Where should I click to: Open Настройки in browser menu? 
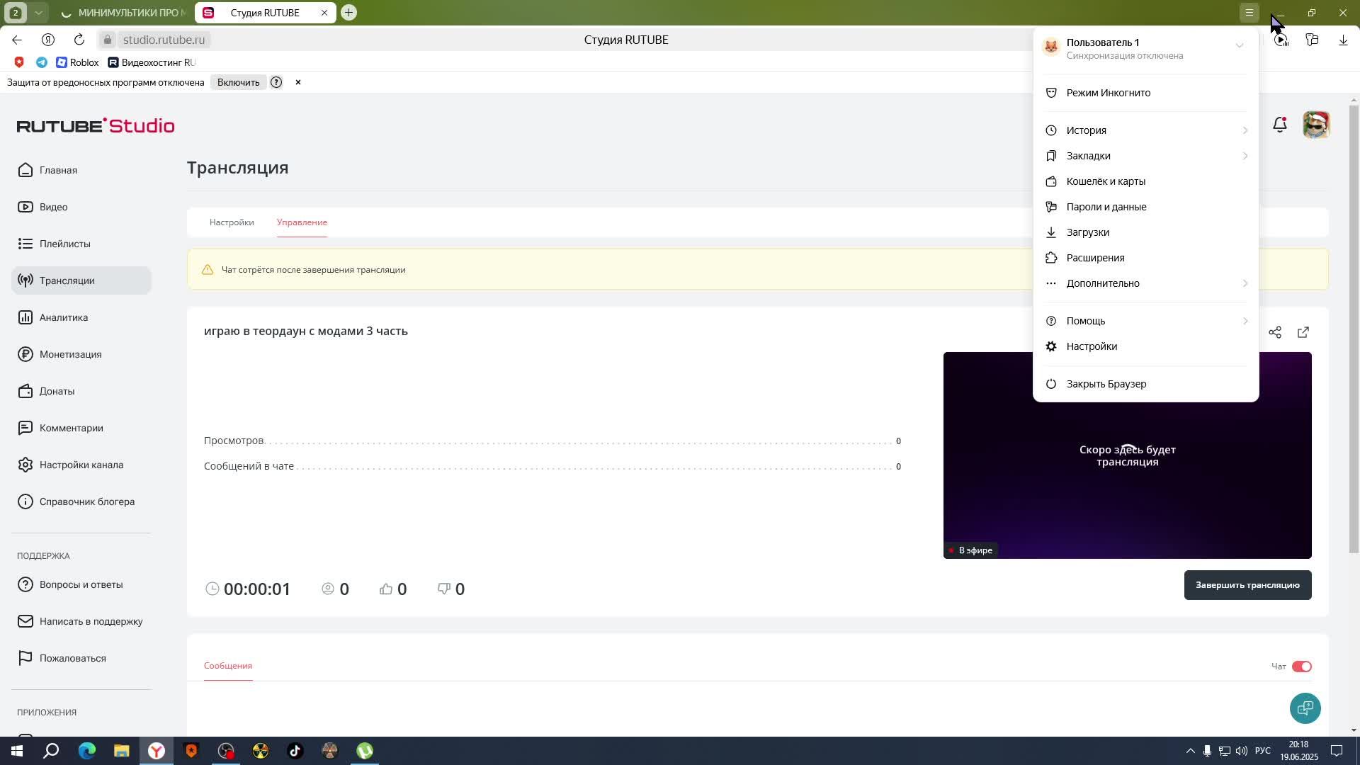pos(1145,346)
